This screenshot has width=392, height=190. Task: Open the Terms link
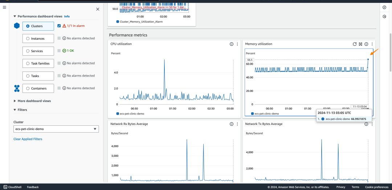[355, 187]
